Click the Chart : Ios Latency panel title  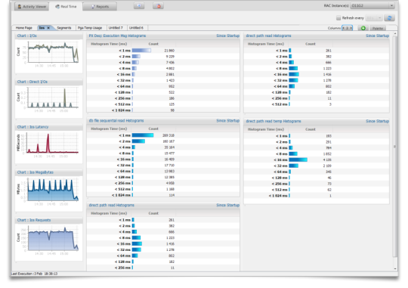(x=32, y=127)
